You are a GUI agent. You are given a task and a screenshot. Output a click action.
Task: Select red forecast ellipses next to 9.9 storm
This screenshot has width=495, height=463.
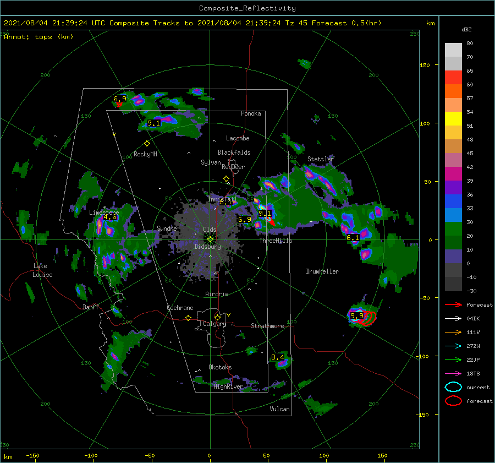pos(369,318)
